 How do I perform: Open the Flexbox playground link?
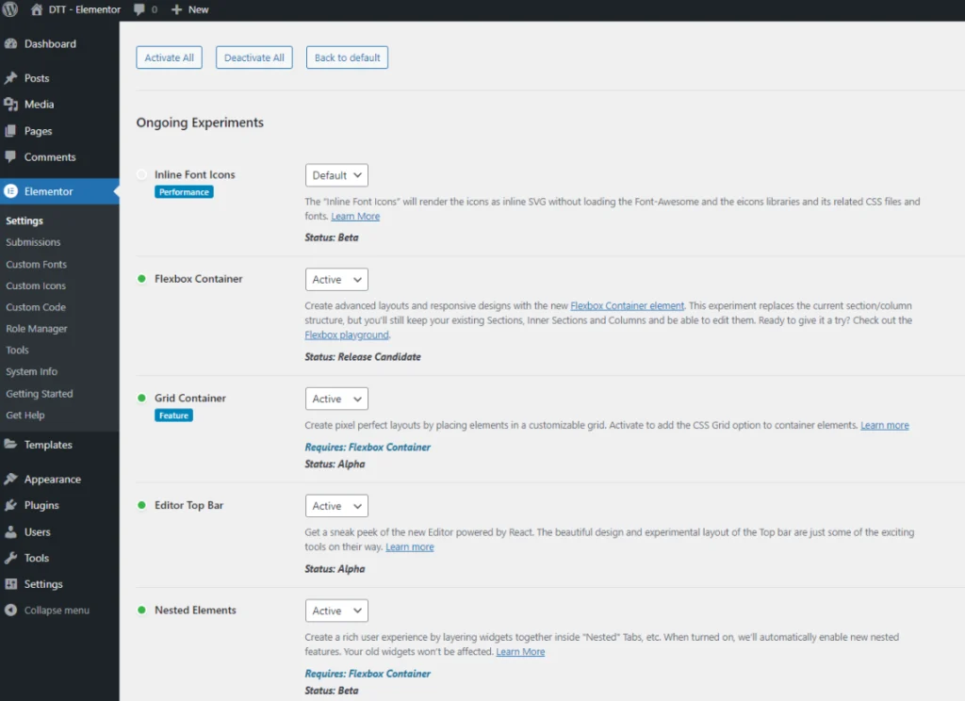347,334
